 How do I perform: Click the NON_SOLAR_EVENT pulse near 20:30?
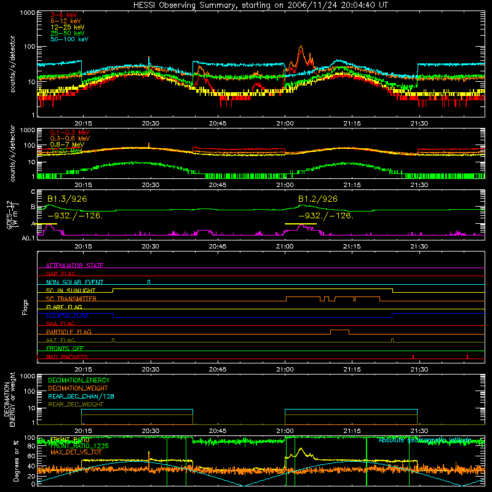click(x=149, y=282)
